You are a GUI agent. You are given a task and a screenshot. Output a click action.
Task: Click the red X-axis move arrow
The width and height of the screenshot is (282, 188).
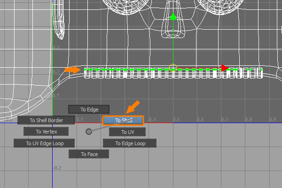point(225,68)
